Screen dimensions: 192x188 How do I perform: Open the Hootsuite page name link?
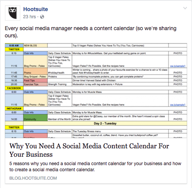[36, 9]
